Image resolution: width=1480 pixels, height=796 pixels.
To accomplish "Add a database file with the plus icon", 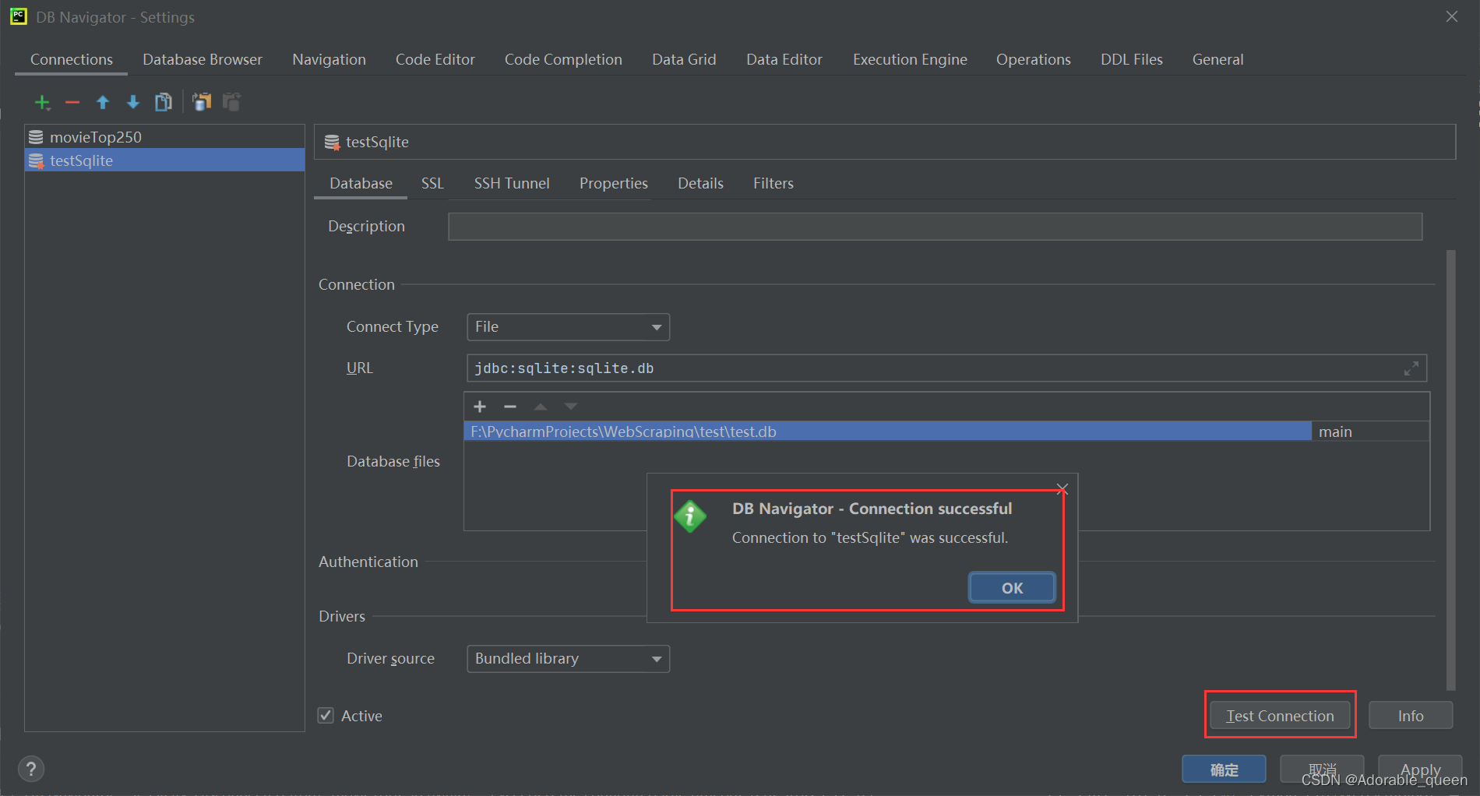I will pos(480,407).
